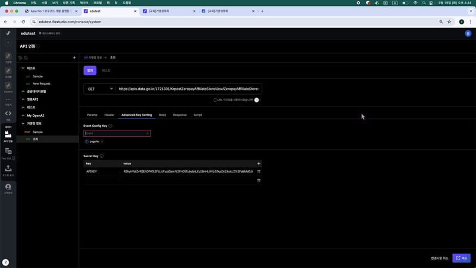Click the bookmark star in Chrome address bar

(x=448, y=21)
